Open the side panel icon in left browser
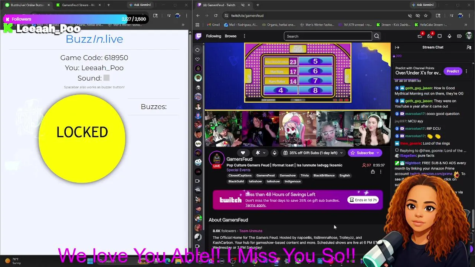Screen dimensions: 475x267 tap(155, 16)
